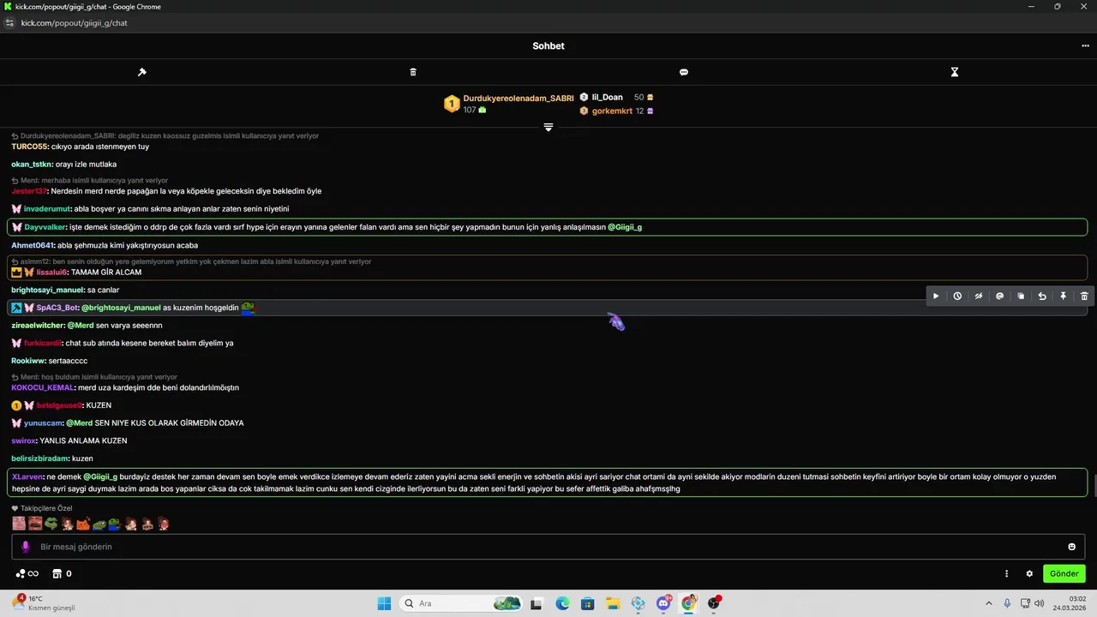Screen dimensions: 1097x617
Task: Click the channel points infinity icon
Action: 27,574
